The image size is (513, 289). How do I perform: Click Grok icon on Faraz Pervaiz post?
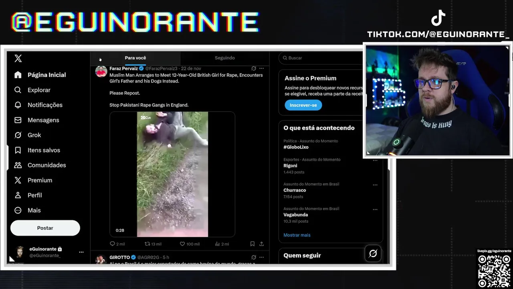(254, 69)
